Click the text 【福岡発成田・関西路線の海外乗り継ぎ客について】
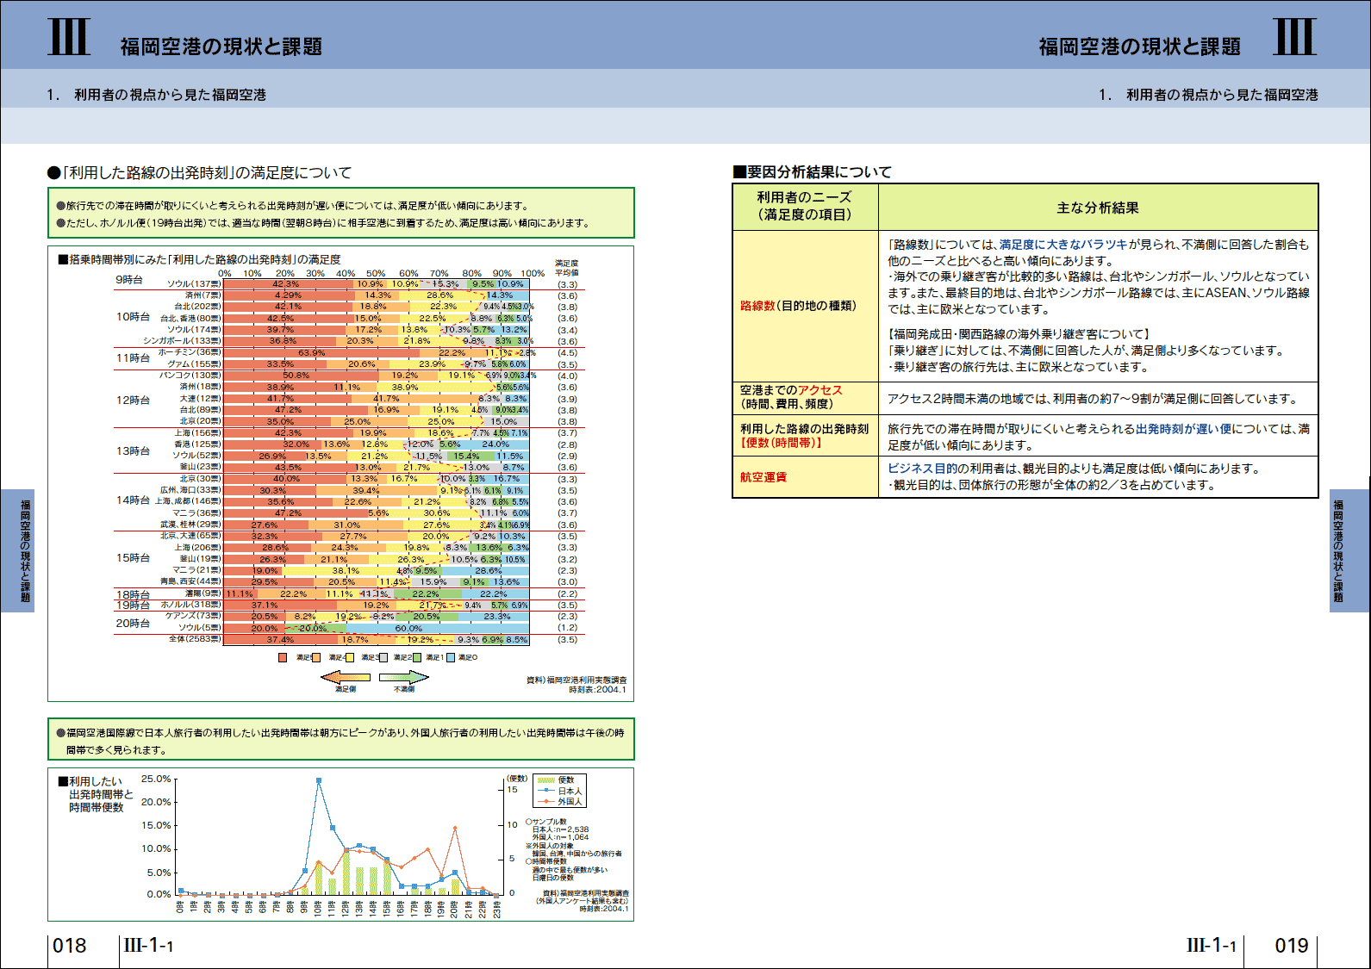The width and height of the screenshot is (1371, 969). pyautogui.click(x=1019, y=334)
